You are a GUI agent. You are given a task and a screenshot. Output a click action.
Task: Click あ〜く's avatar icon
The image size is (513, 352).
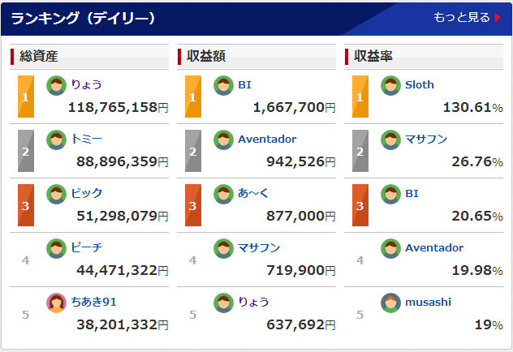(x=223, y=194)
